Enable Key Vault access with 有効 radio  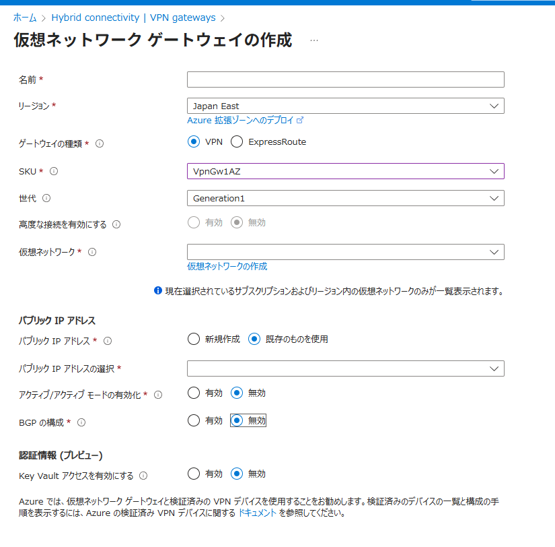[194, 474]
